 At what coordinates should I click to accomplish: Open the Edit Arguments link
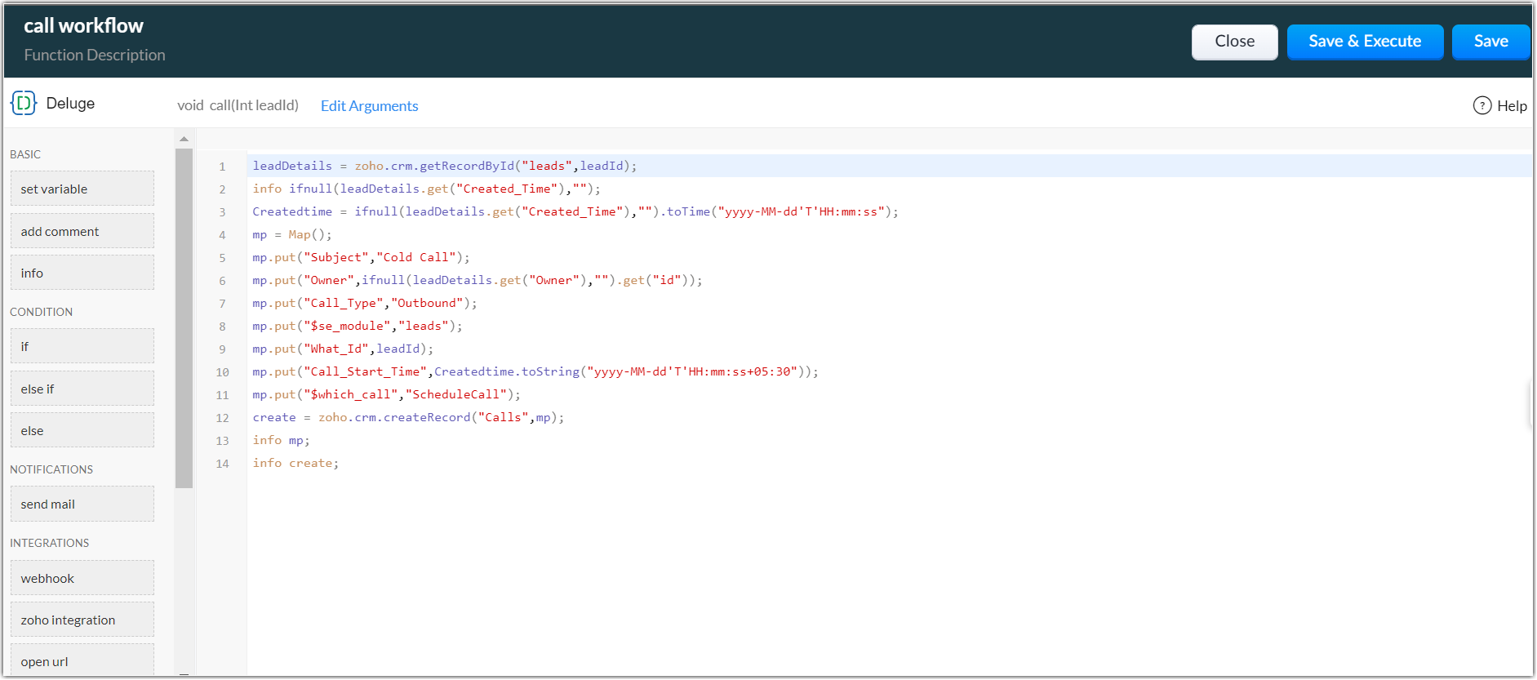click(x=369, y=106)
